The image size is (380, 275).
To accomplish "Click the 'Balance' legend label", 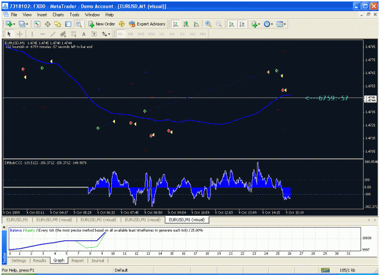I will 16,231.
